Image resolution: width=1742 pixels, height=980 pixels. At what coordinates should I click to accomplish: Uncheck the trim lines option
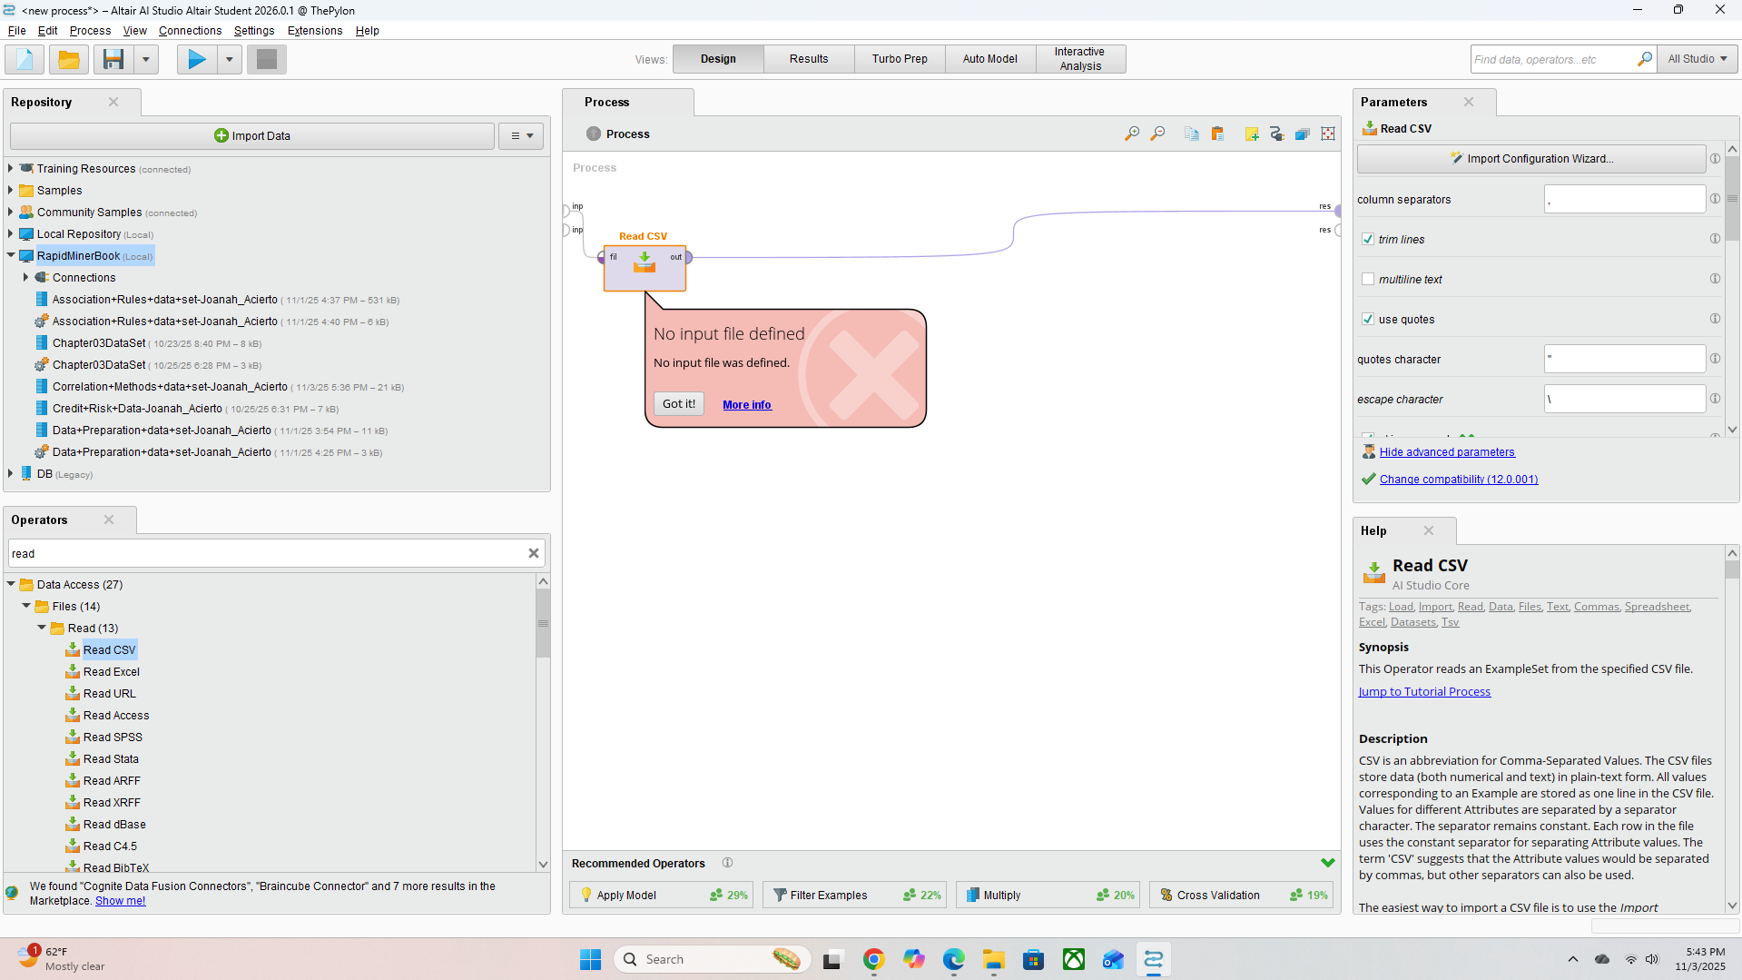tap(1368, 239)
